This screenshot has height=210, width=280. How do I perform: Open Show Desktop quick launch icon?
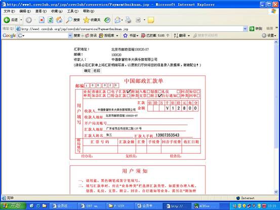coord(31,206)
